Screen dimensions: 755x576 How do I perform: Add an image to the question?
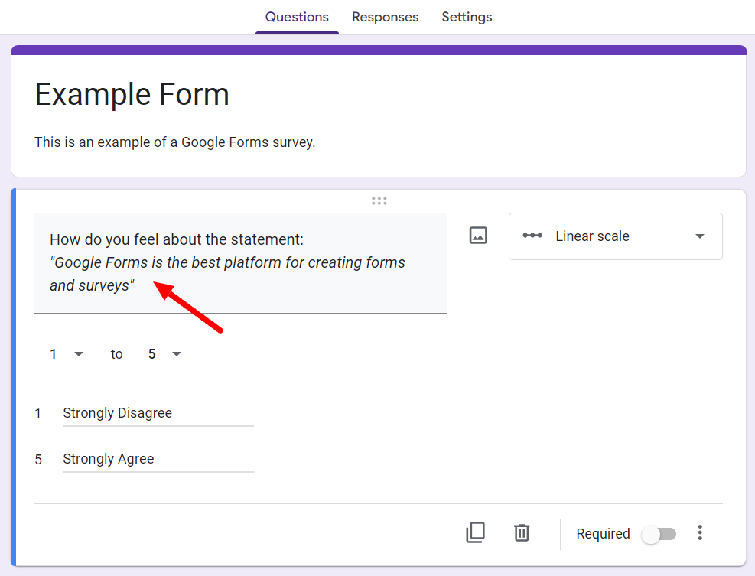point(478,236)
